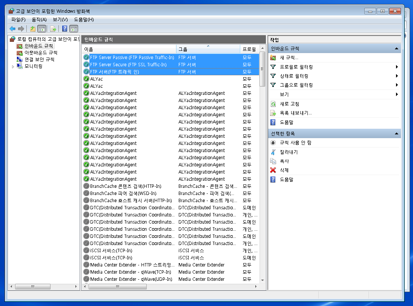
Task: Click the 잘라내기 scissors icon
Action: [x=273, y=152]
